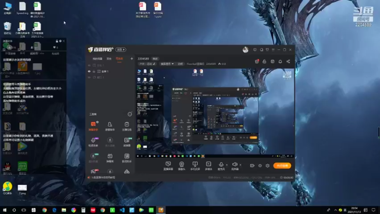Open the gear settings icon in bottom bar
380x214 pixels.
tap(267, 165)
